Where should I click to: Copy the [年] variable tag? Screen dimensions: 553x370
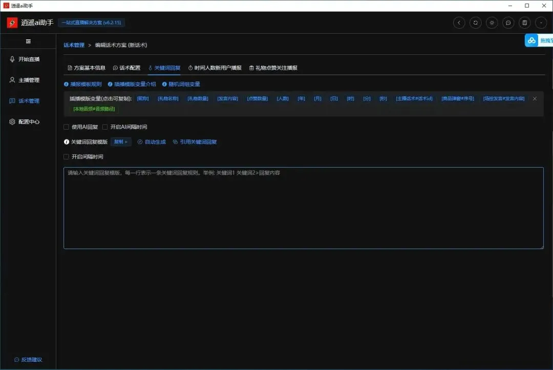(x=301, y=98)
